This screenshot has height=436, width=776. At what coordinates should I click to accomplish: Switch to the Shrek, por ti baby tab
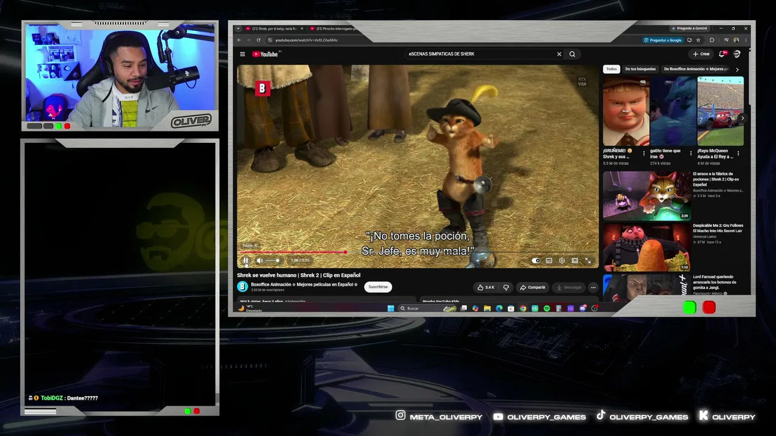(274, 28)
